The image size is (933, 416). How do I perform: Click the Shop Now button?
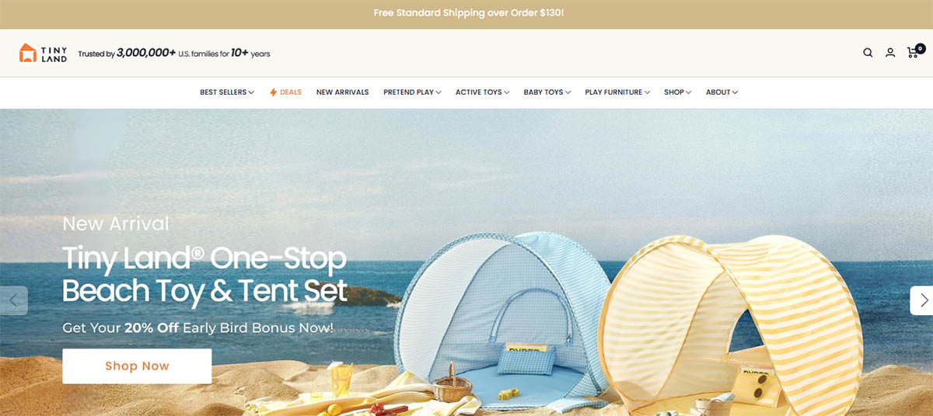pos(137,366)
